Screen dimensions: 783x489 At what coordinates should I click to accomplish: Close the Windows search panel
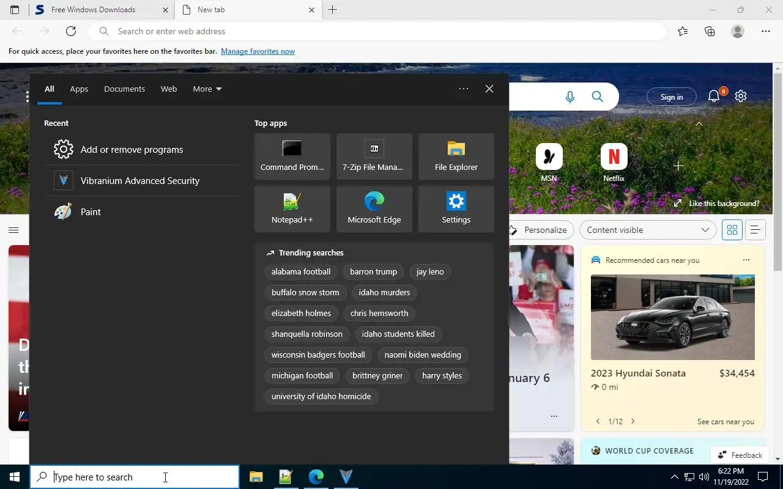point(489,89)
